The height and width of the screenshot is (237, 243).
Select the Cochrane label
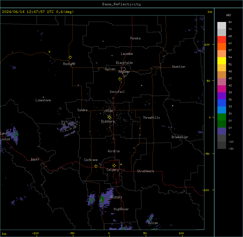(91, 160)
